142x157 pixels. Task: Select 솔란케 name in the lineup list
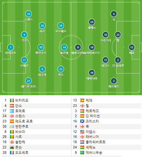click(x=20, y=142)
